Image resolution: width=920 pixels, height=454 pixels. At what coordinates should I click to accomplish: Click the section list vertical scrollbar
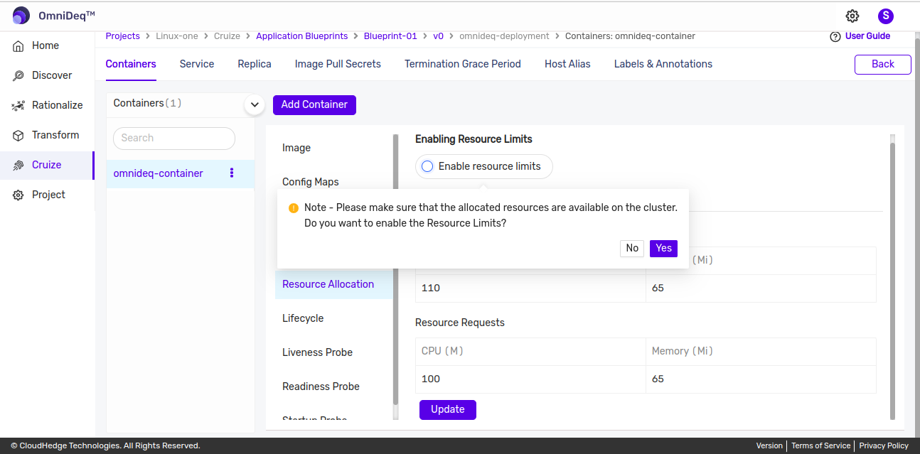coord(396,270)
